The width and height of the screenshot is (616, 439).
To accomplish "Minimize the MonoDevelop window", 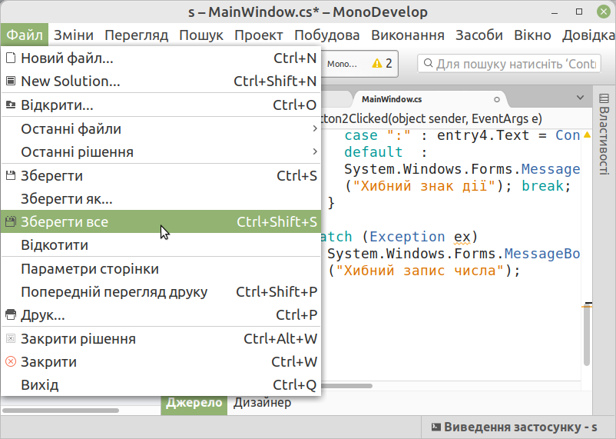I will pos(555,12).
